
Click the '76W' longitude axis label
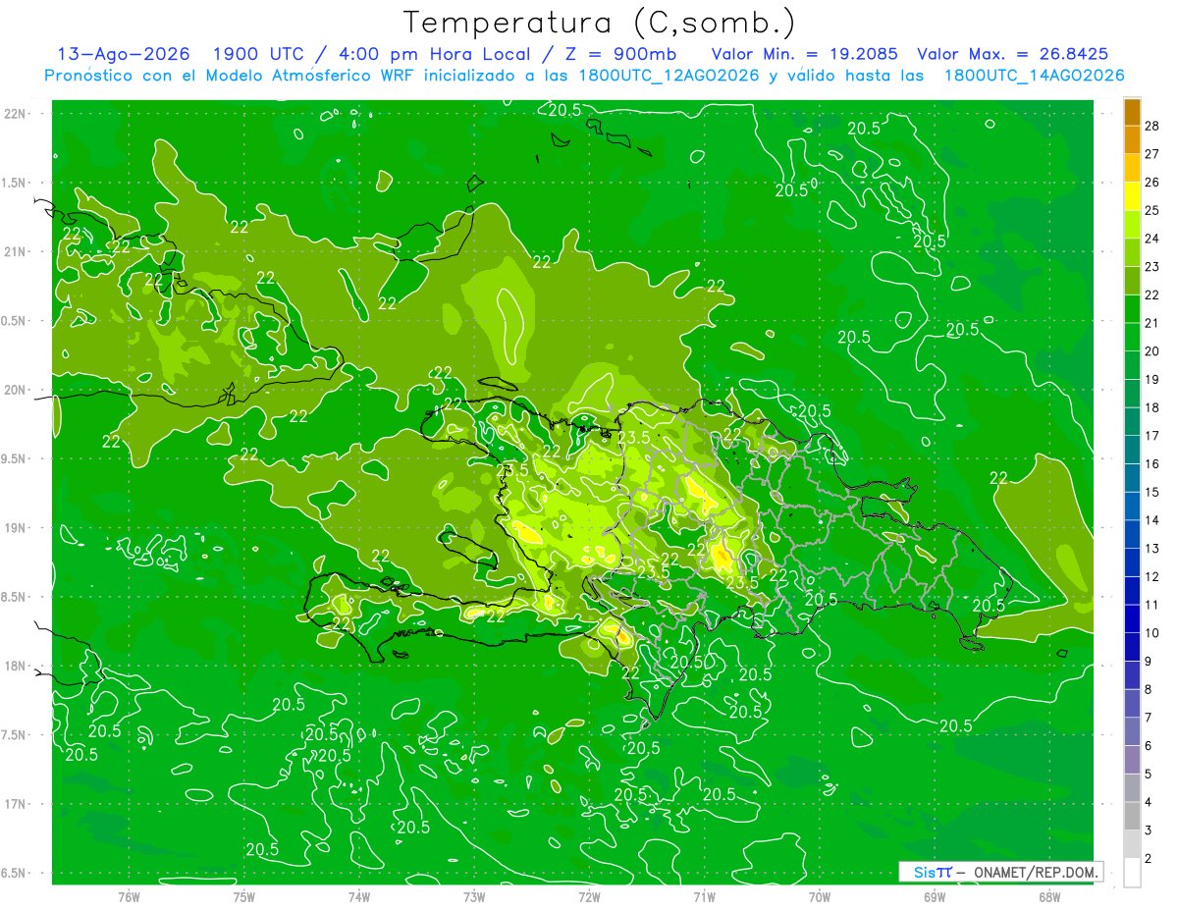(x=129, y=897)
